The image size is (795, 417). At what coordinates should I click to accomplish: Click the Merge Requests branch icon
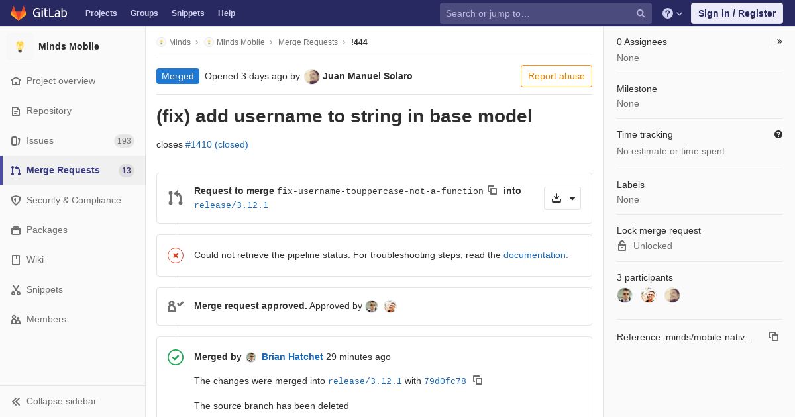[x=16, y=170]
